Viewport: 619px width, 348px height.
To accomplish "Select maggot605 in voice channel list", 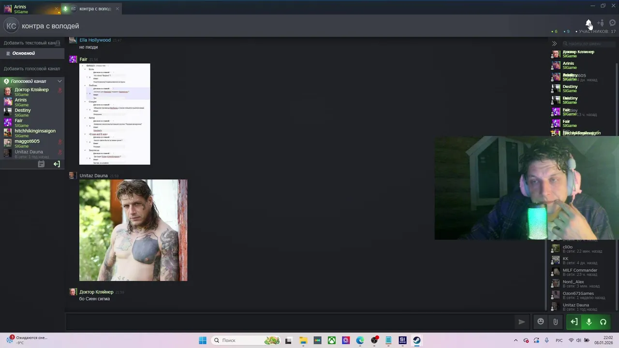I will coord(32,143).
